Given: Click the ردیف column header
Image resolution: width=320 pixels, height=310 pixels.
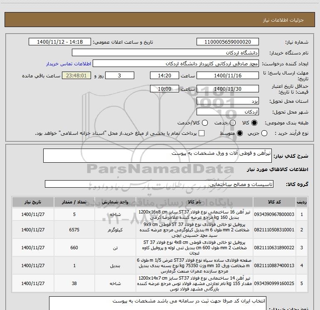Looking at the screenshot, I should click(301, 202).
